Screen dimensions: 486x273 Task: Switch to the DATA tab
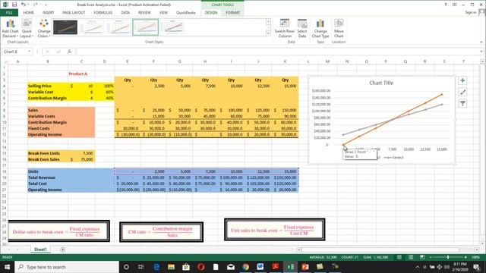125,13
